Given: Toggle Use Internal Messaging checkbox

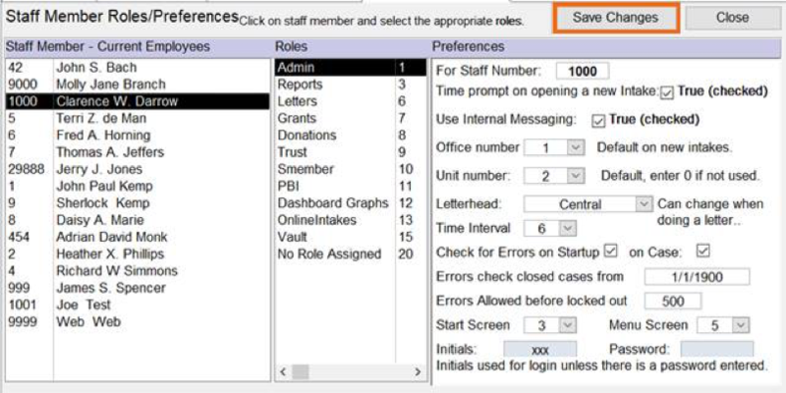Looking at the screenshot, I should [597, 120].
